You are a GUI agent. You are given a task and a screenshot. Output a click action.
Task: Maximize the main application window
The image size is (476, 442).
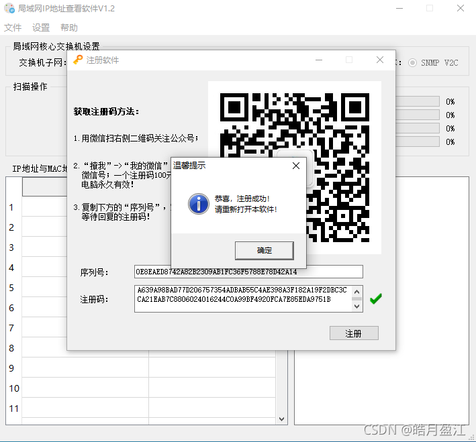pyautogui.click(x=430, y=8)
